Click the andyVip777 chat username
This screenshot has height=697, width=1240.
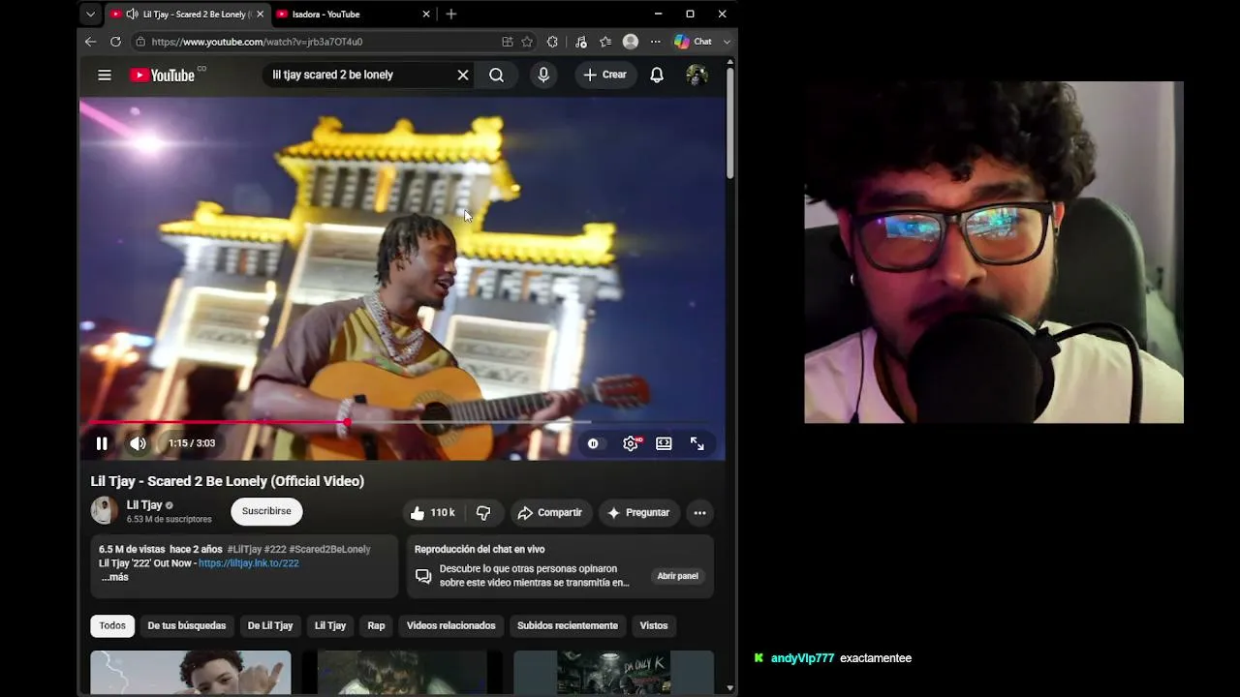point(802,658)
